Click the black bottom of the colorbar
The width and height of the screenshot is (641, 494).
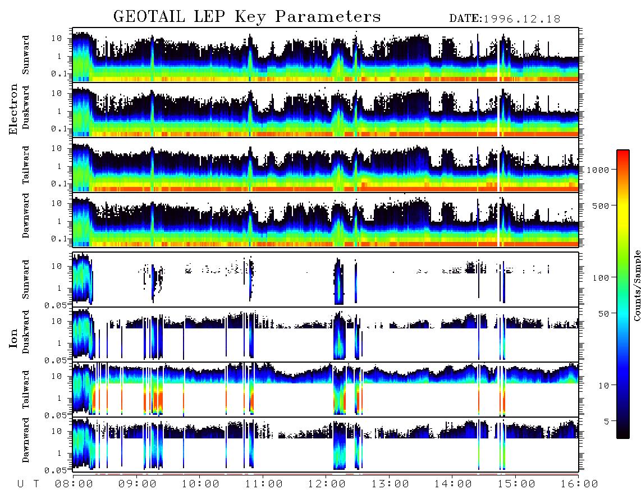[x=623, y=434]
